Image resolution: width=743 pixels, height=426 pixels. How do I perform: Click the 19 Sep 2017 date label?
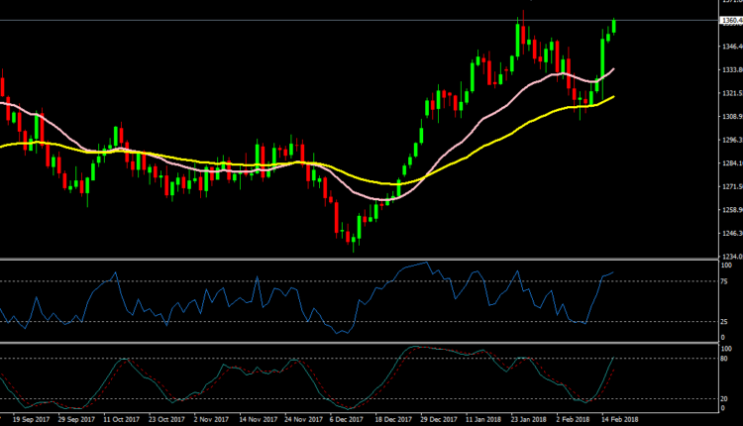coord(28,419)
